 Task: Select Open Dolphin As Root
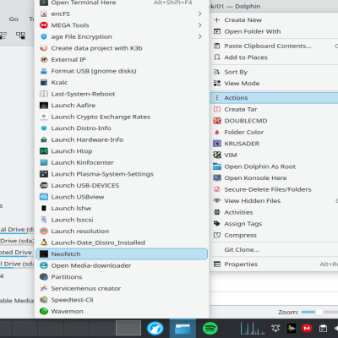click(x=274, y=166)
